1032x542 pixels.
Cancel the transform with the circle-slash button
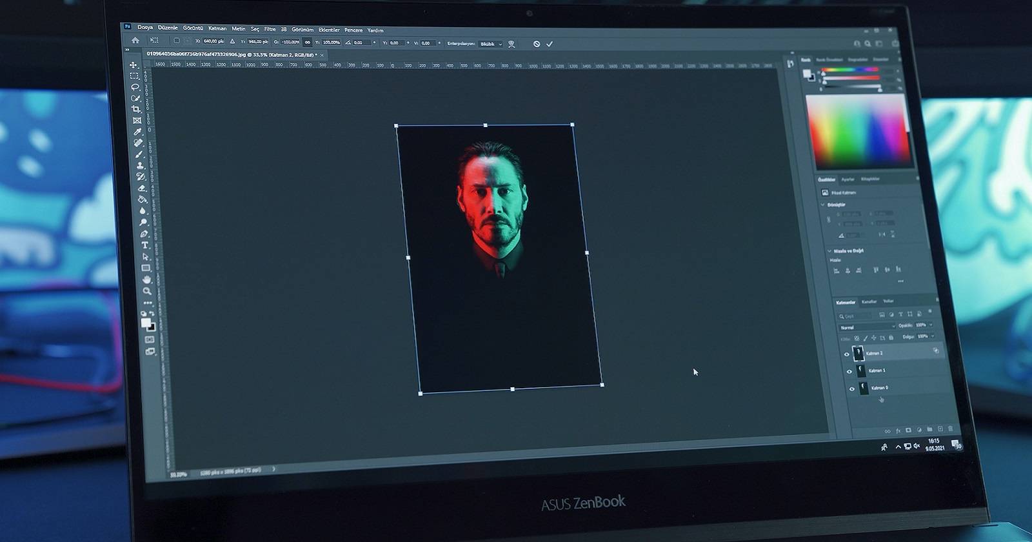pos(536,44)
